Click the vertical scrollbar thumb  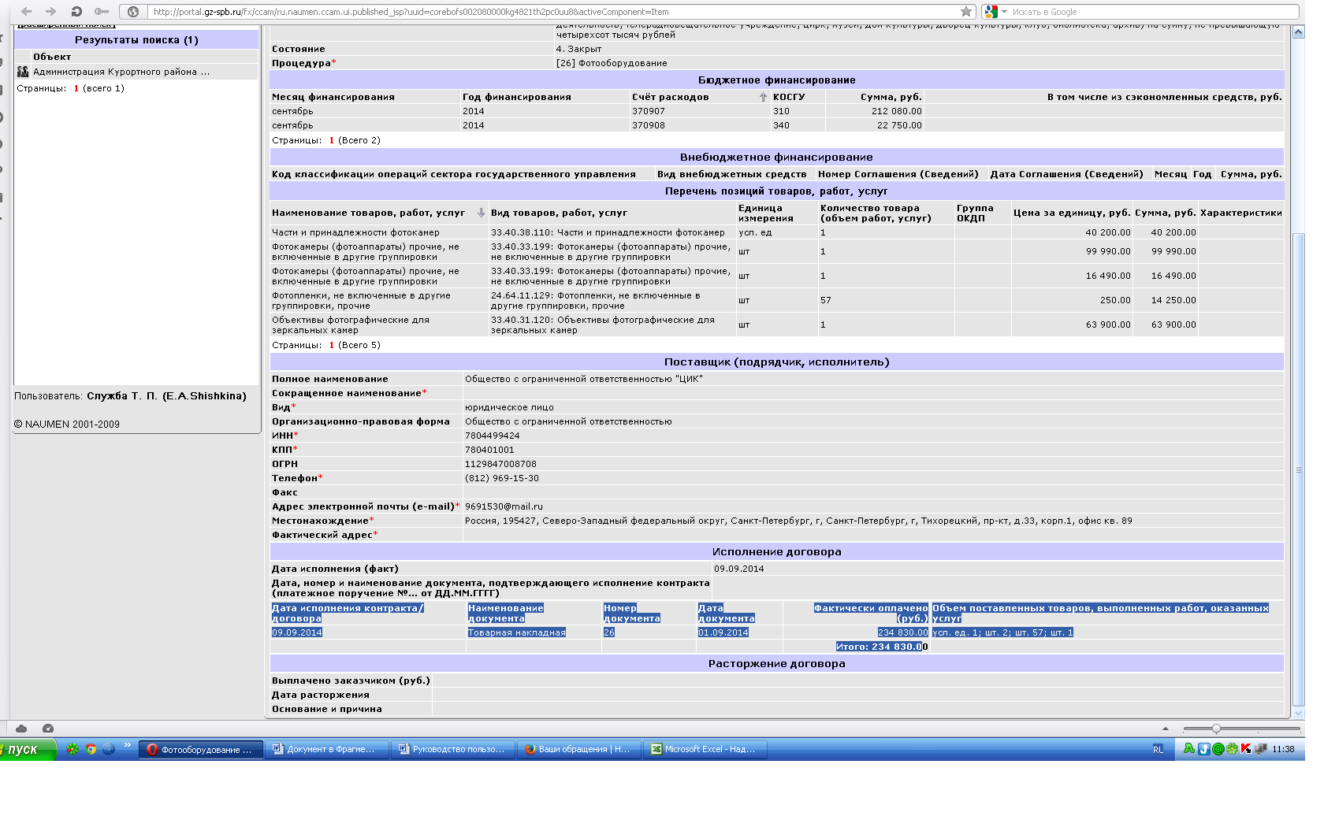tap(1299, 469)
